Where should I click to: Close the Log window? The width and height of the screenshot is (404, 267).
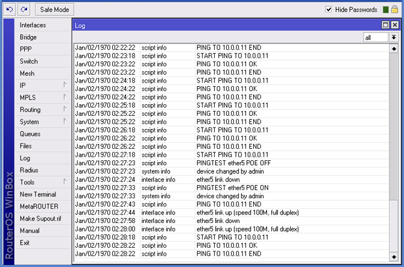[x=394, y=25]
